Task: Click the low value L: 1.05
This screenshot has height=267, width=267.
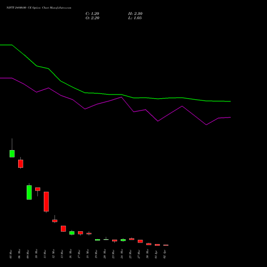Action: click(x=135, y=18)
